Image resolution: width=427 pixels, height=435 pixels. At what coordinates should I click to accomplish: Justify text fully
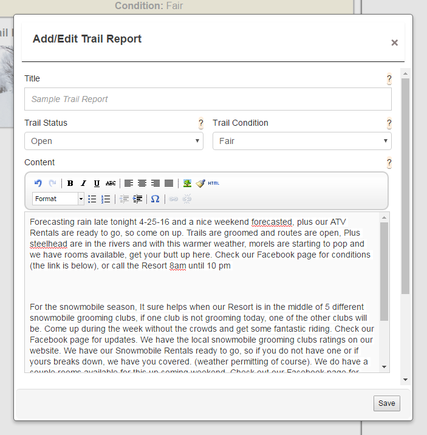(x=169, y=183)
